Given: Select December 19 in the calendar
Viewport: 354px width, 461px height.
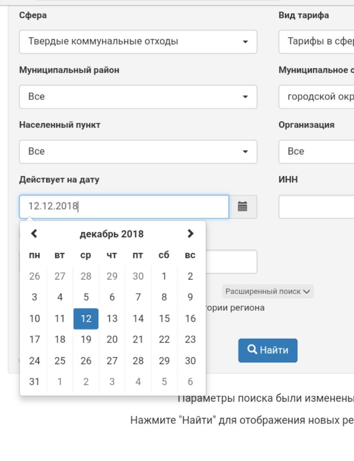Looking at the screenshot, I should (x=86, y=340).
